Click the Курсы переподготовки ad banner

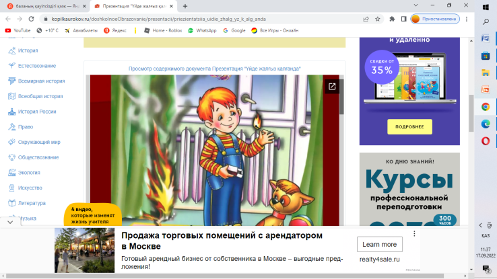click(409, 189)
